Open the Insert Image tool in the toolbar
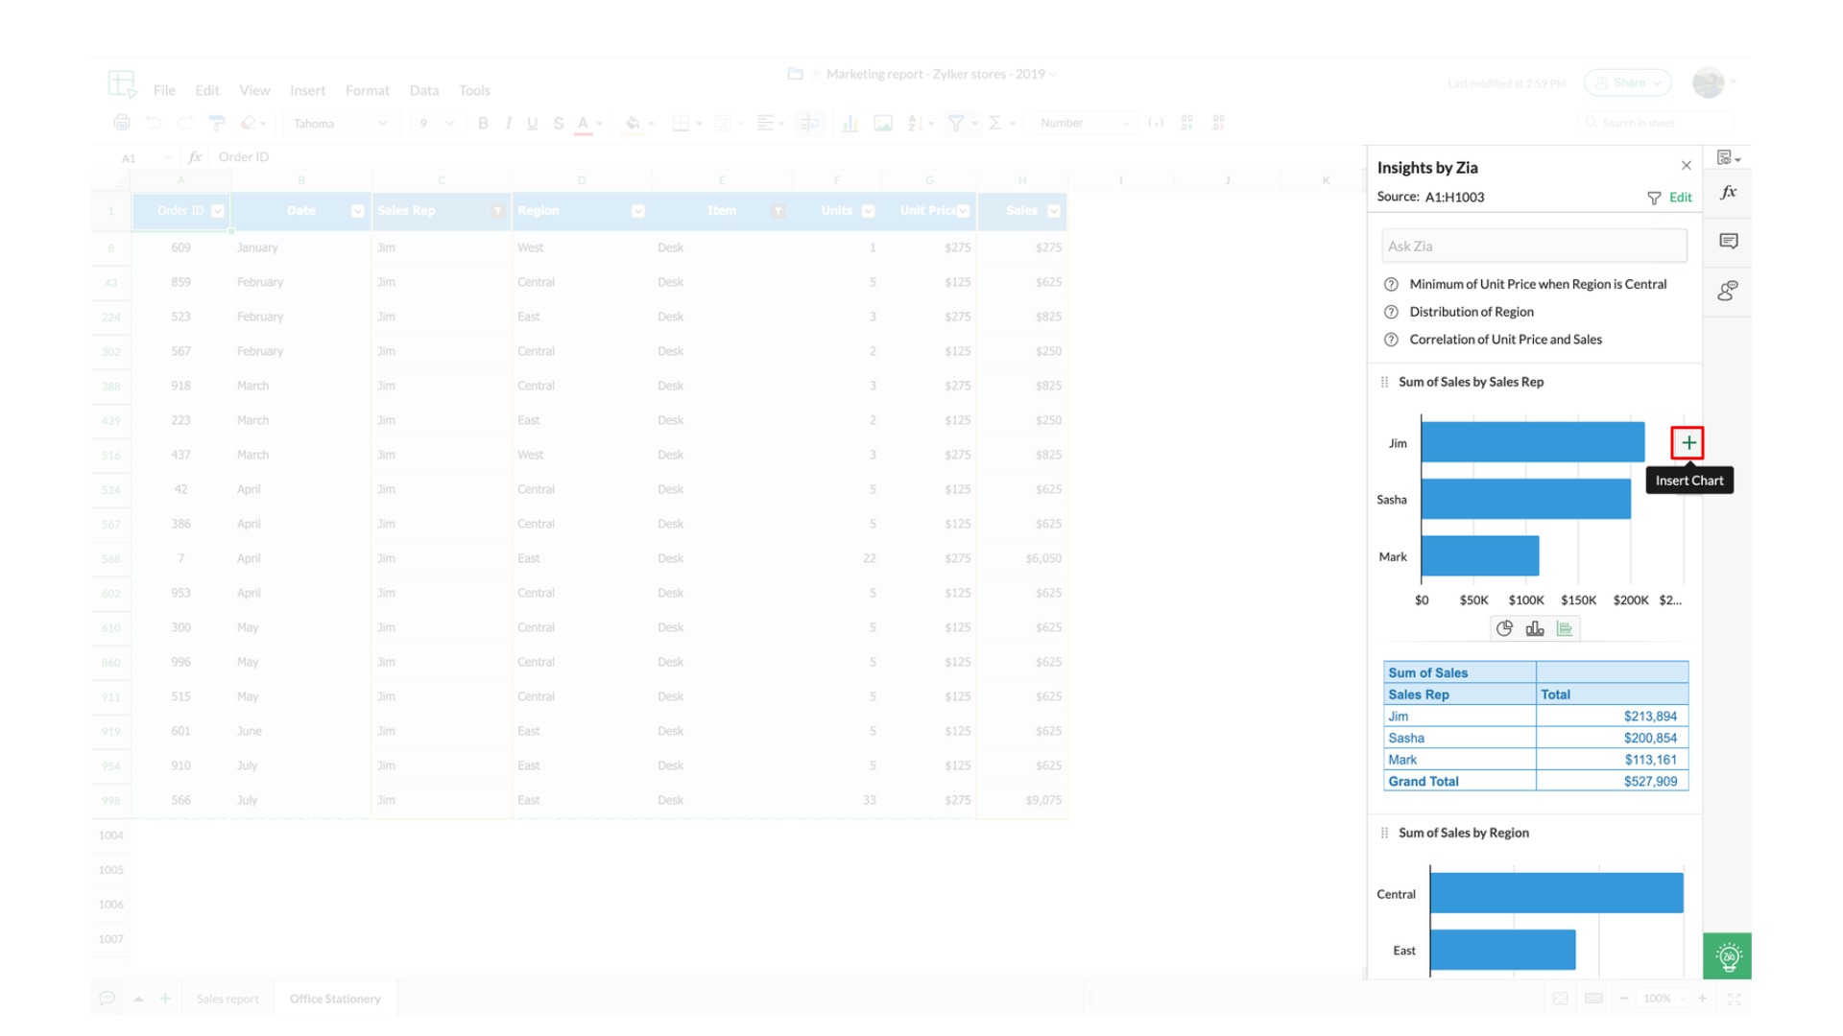The height and width of the screenshot is (1036, 1843). tap(884, 123)
